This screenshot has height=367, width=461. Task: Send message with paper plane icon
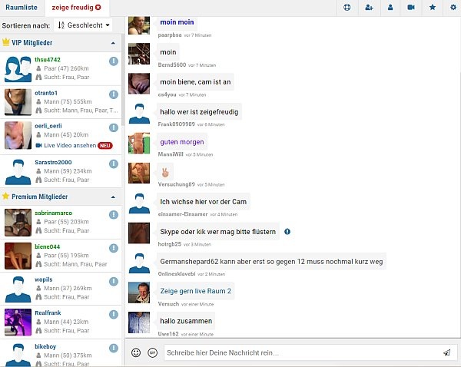tap(446, 352)
